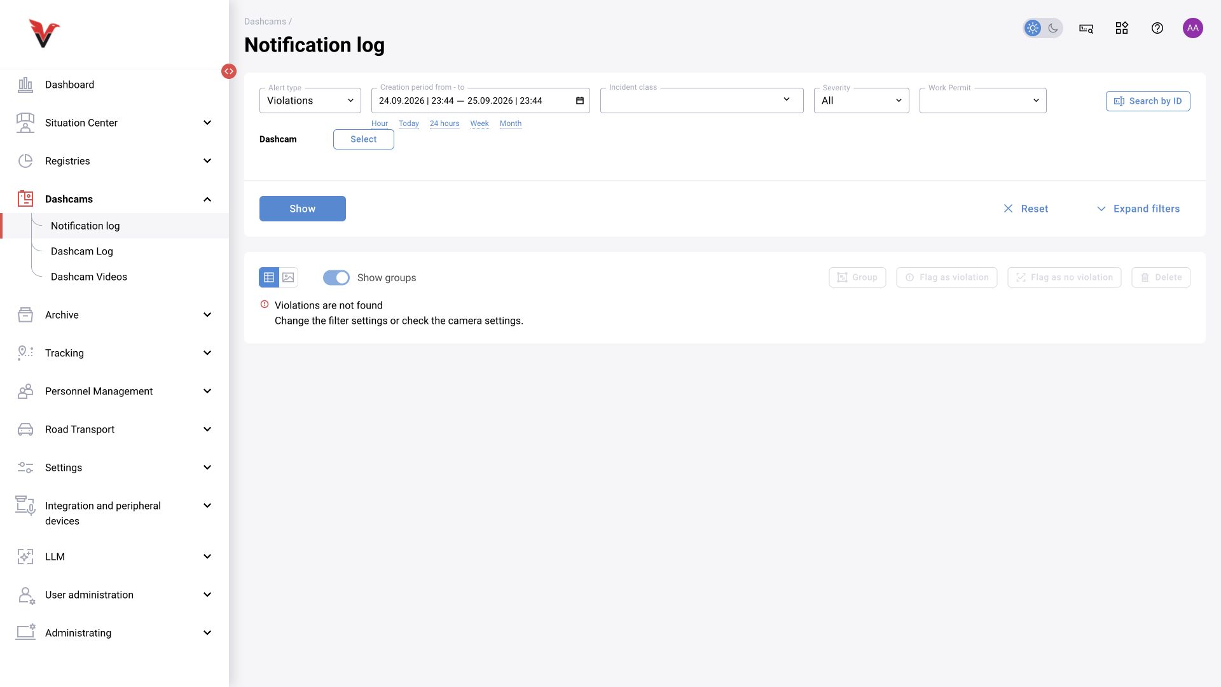Switch to dark theme moon icon

1053,28
